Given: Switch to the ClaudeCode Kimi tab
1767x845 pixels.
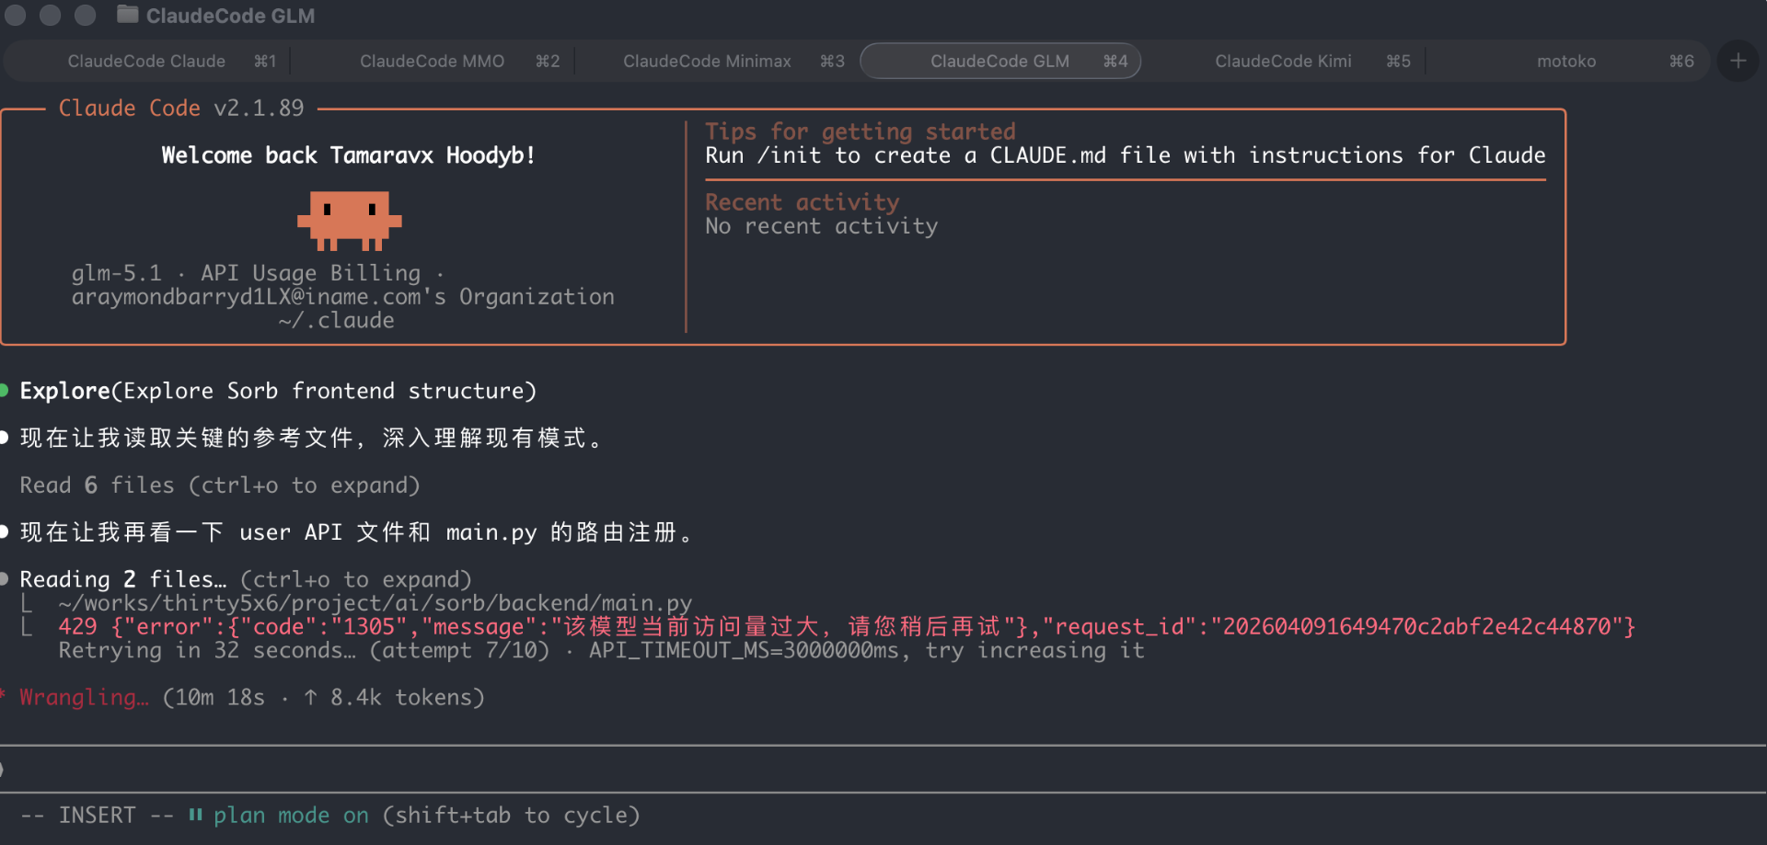Looking at the screenshot, I should pyautogui.click(x=1283, y=62).
